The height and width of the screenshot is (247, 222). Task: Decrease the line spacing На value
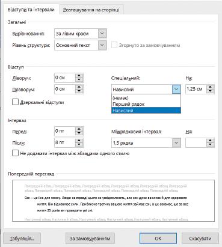coord(210,145)
